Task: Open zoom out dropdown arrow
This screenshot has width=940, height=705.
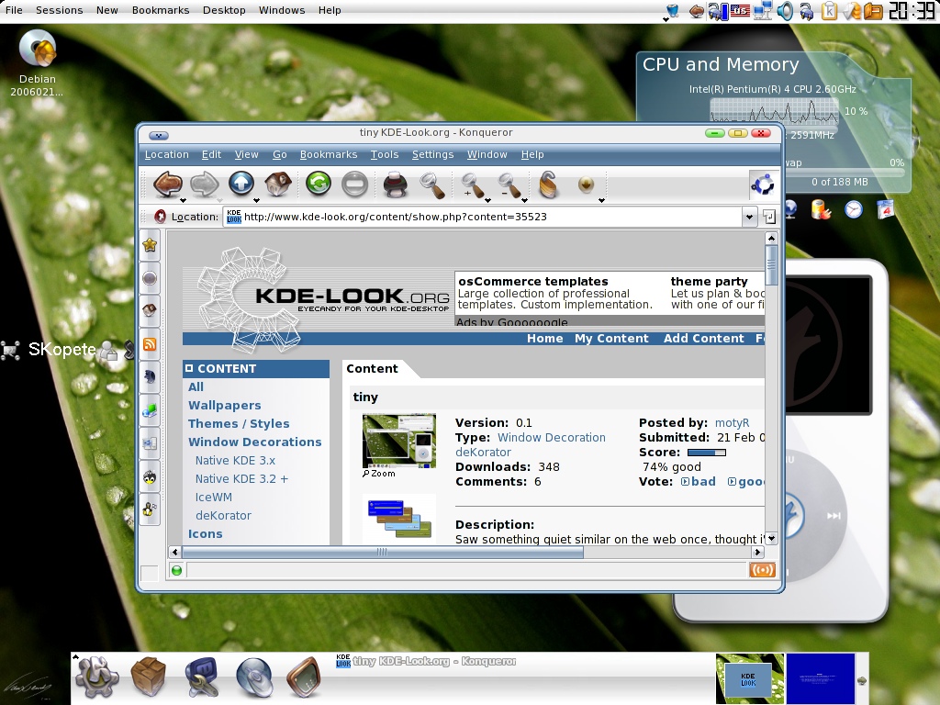Action: click(524, 200)
